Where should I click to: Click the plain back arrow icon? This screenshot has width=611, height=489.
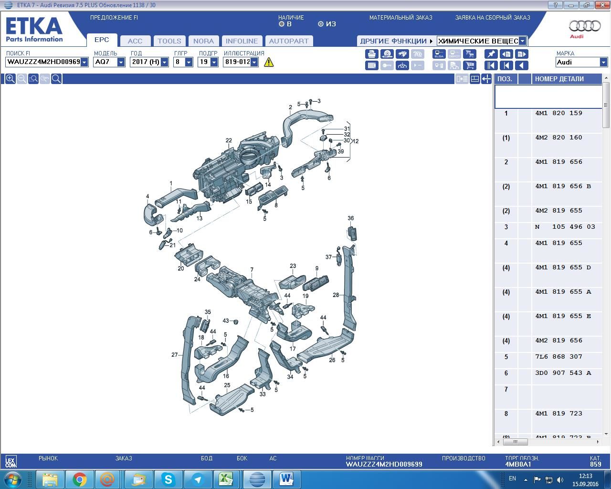coord(522,65)
